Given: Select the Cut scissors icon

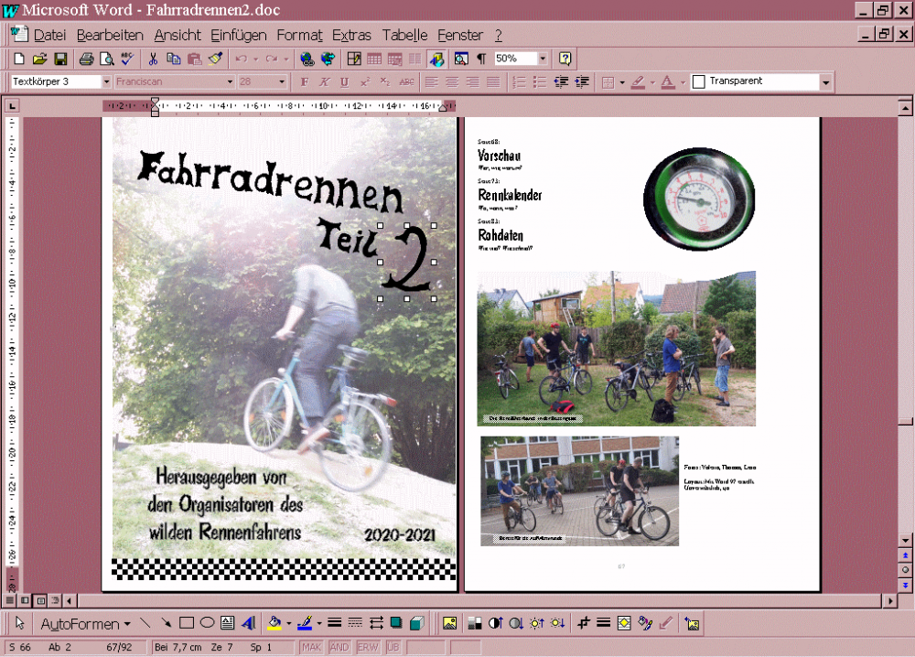Looking at the screenshot, I should point(153,59).
